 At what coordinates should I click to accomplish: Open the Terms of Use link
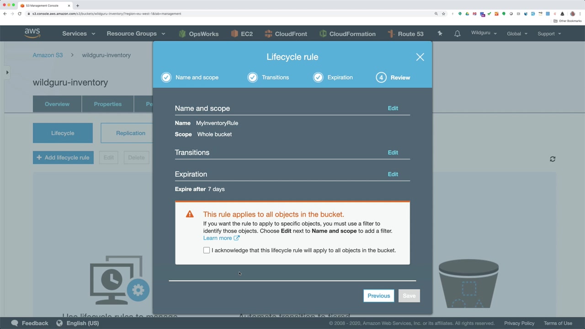[x=558, y=323]
